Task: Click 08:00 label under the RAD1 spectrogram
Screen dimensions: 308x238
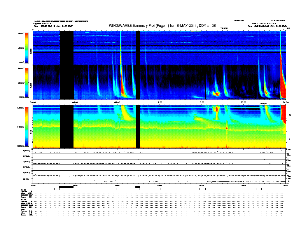Action: [117, 102]
